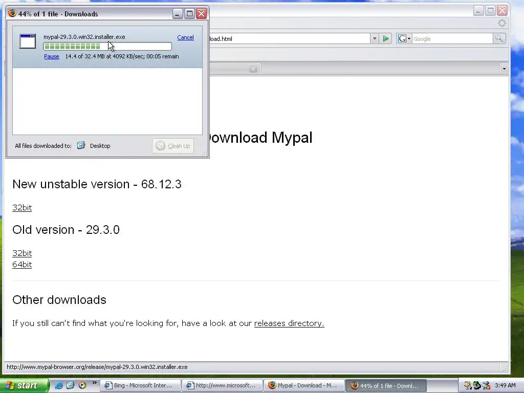
Task: Open the Google search engine dropdown
Action: [404, 39]
